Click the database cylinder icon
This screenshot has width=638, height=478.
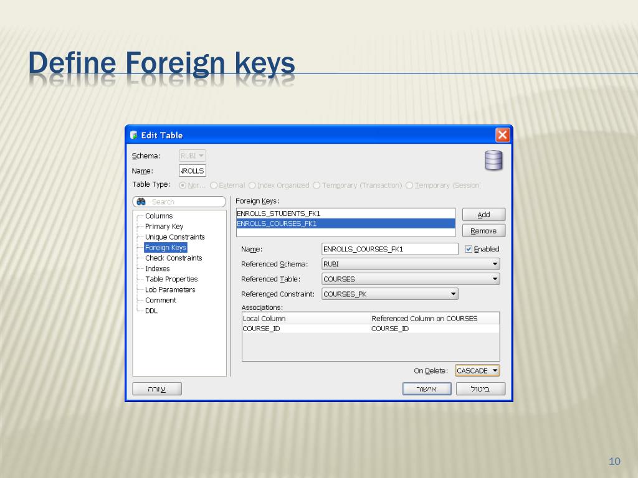tap(493, 160)
